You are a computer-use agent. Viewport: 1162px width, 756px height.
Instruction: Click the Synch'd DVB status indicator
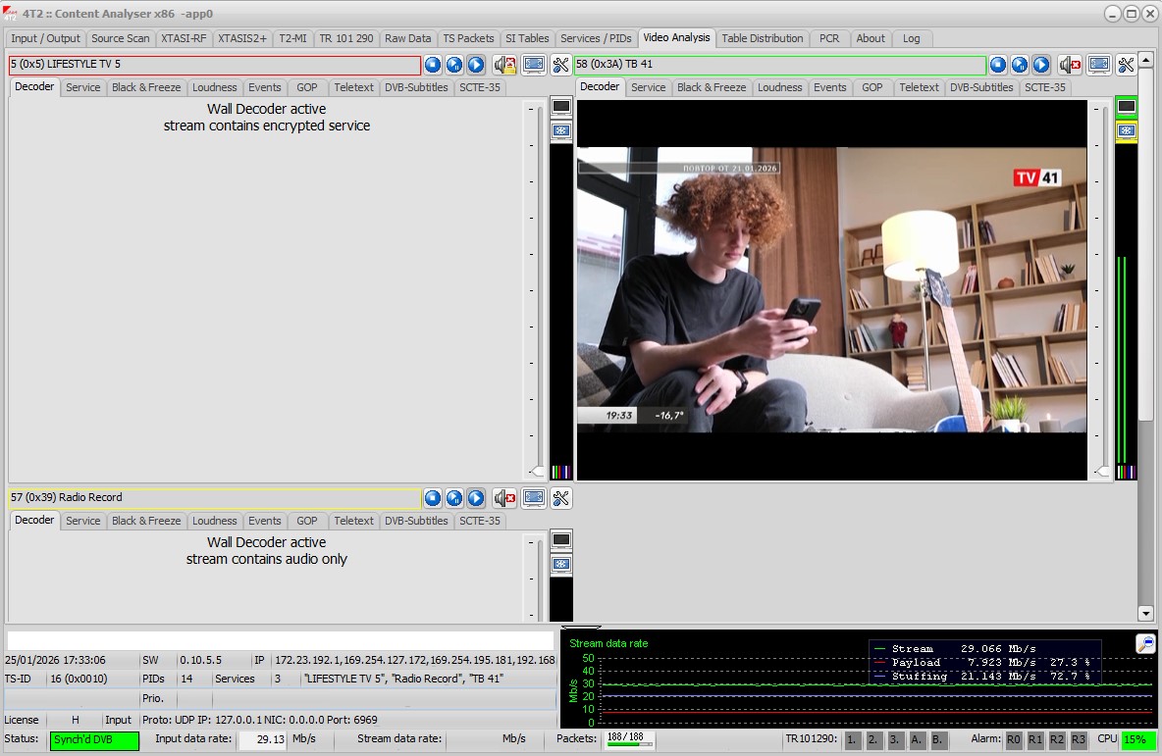click(x=94, y=740)
